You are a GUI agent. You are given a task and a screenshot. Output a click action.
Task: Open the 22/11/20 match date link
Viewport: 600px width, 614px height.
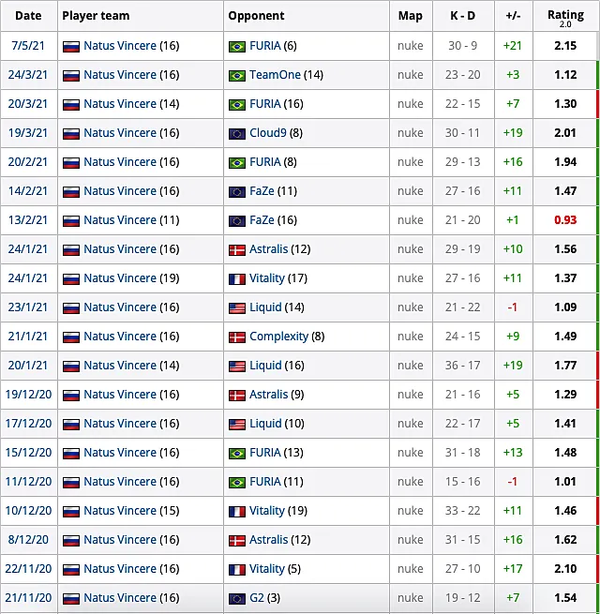coord(28,568)
